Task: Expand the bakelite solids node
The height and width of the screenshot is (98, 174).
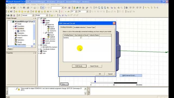Action: pos(41,21)
